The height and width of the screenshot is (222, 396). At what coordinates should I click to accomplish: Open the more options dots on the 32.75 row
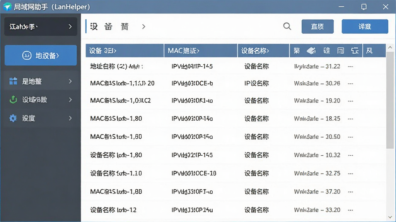click(350, 173)
